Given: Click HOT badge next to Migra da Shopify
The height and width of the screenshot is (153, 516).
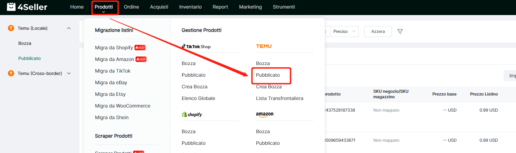Looking at the screenshot, I should (140, 48).
